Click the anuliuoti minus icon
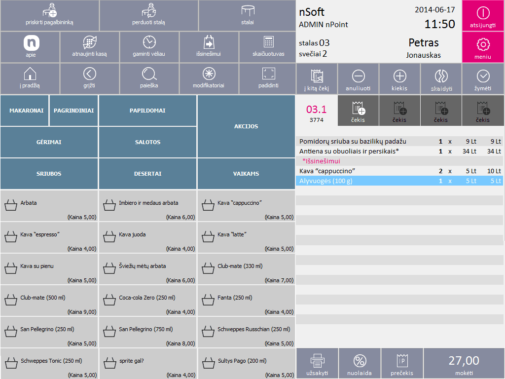 358,76
